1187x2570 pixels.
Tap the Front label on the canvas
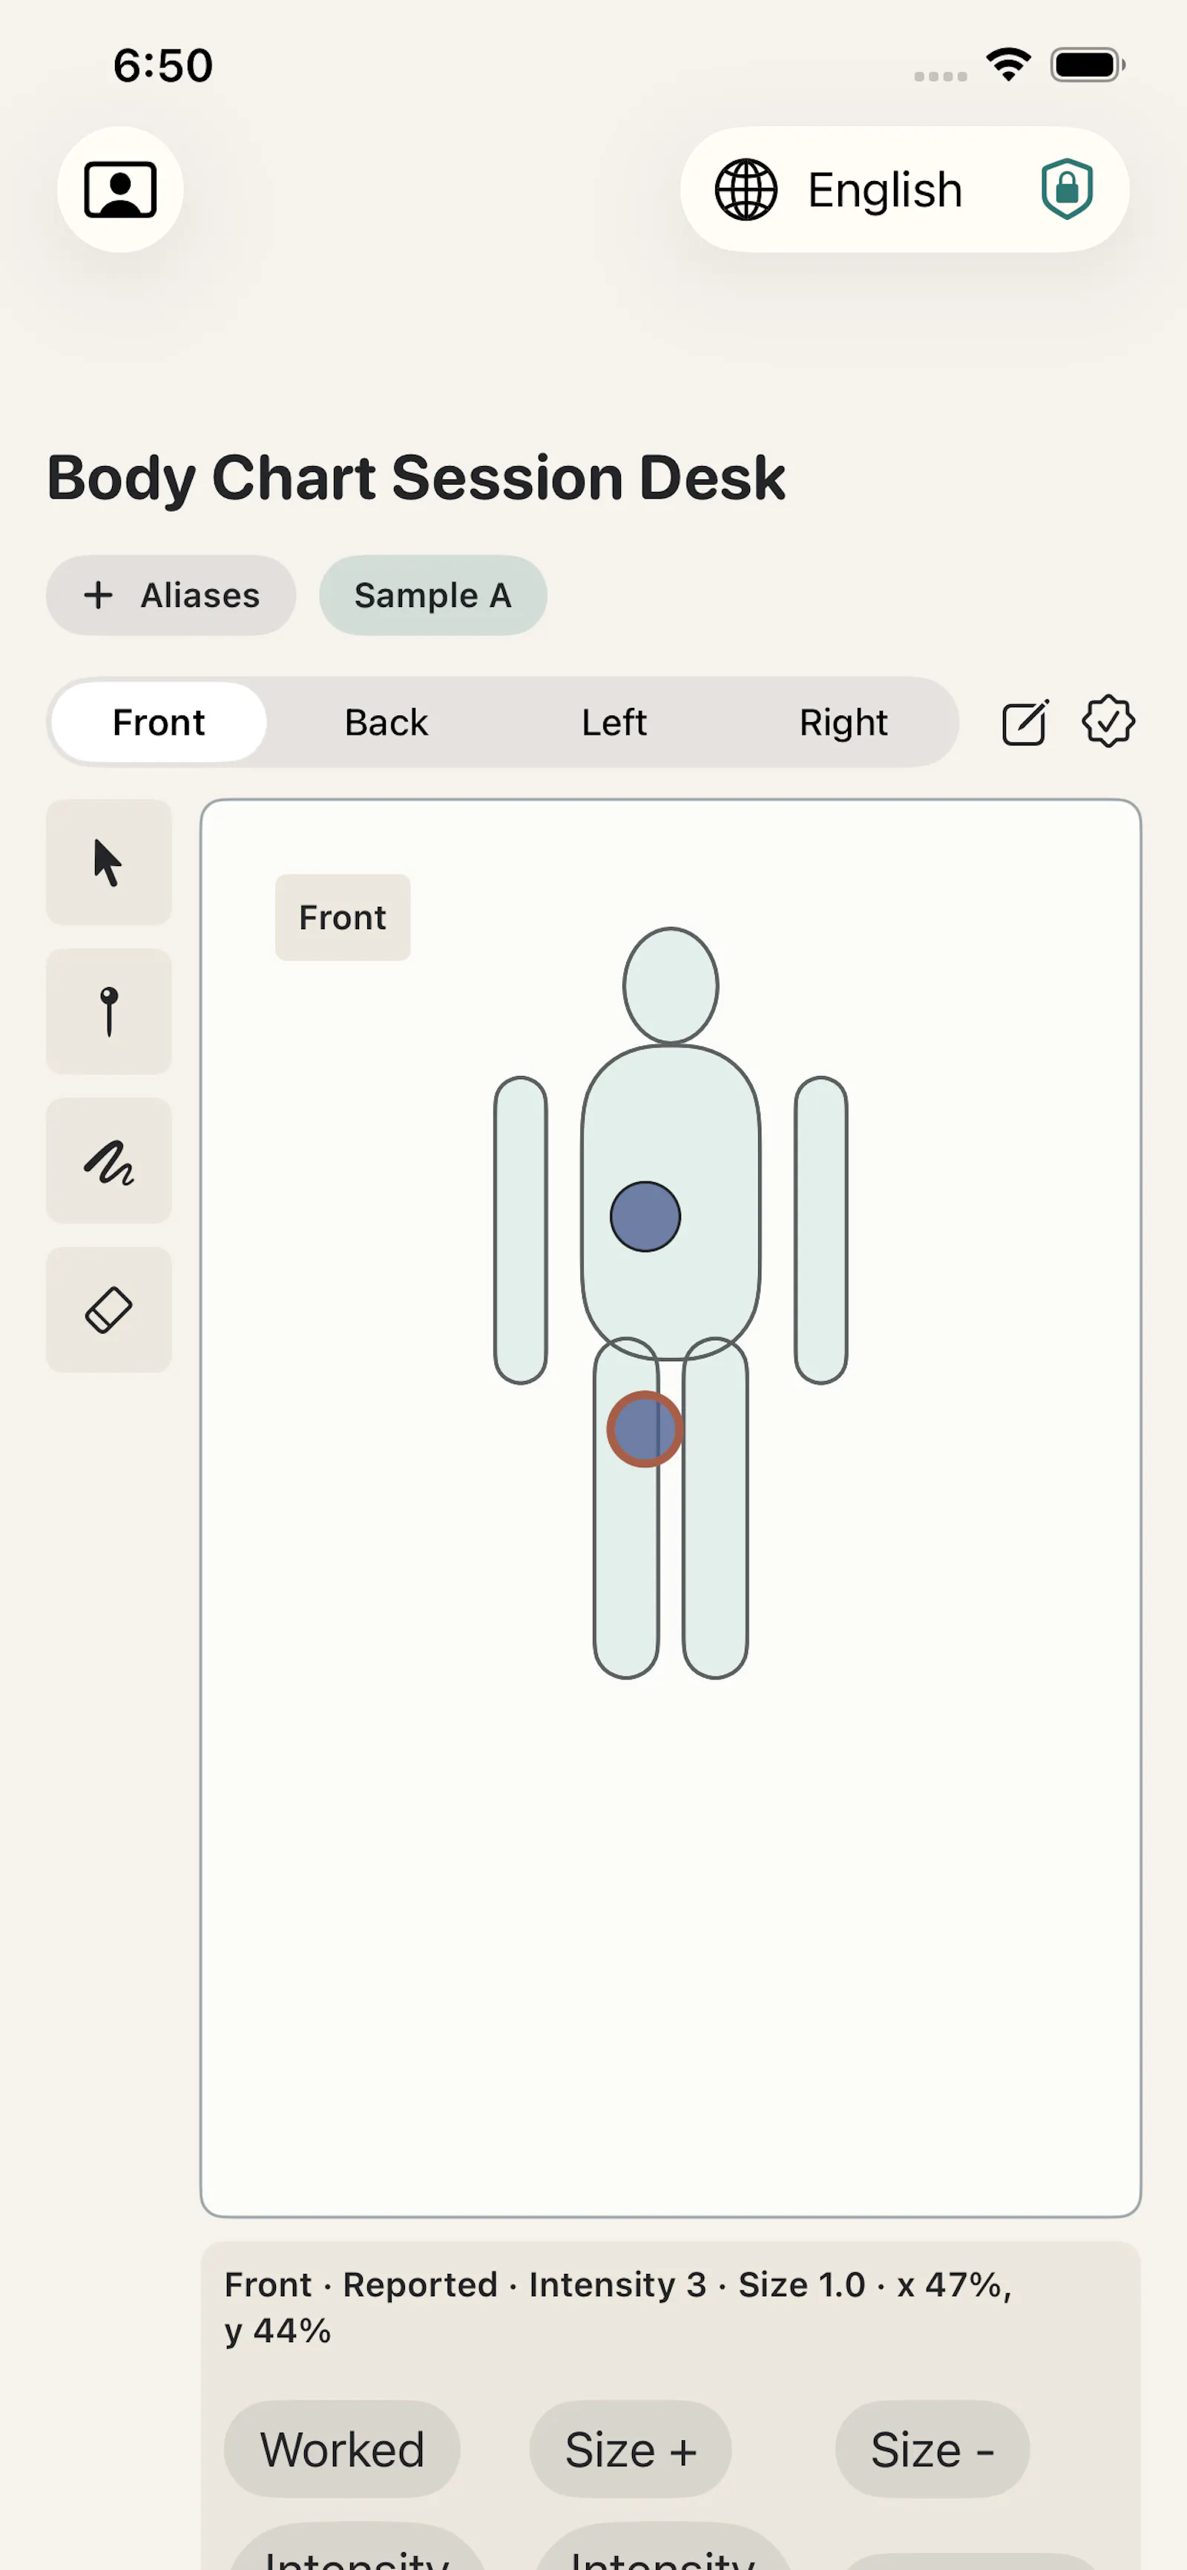pos(342,918)
